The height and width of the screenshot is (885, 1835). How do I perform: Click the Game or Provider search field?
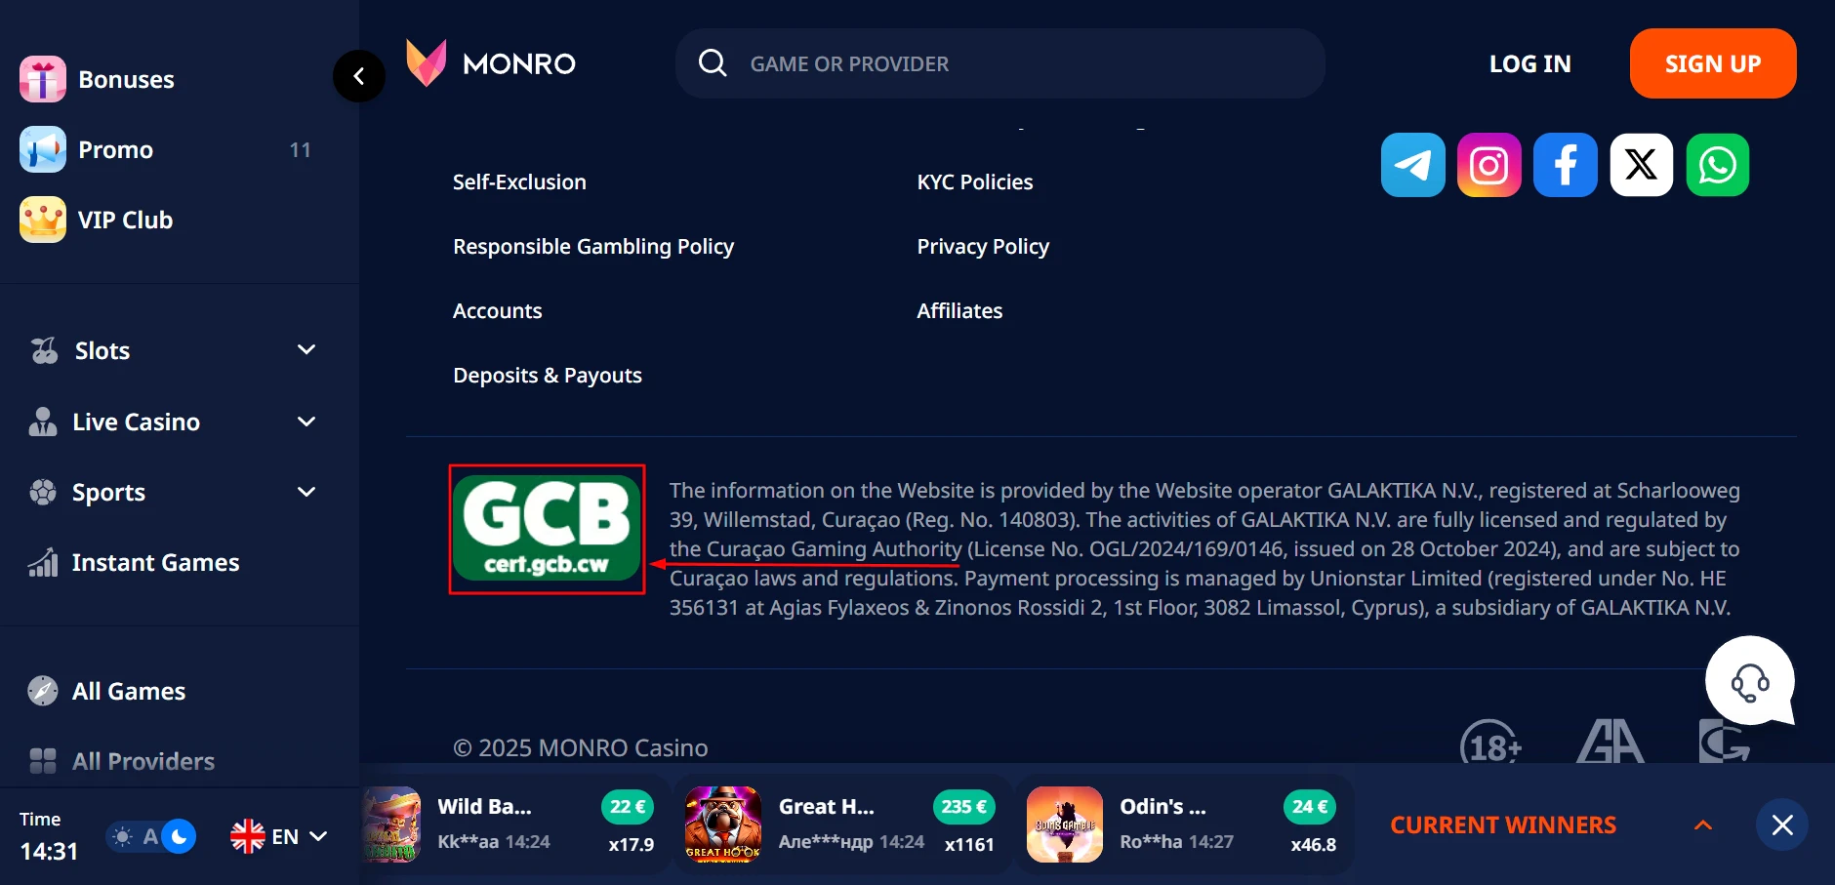coord(1000,63)
